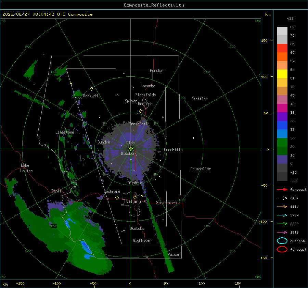Image resolution: width=308 pixels, height=288 pixels.
Task: Click the Drumheller city label
Action: [x=201, y=169]
